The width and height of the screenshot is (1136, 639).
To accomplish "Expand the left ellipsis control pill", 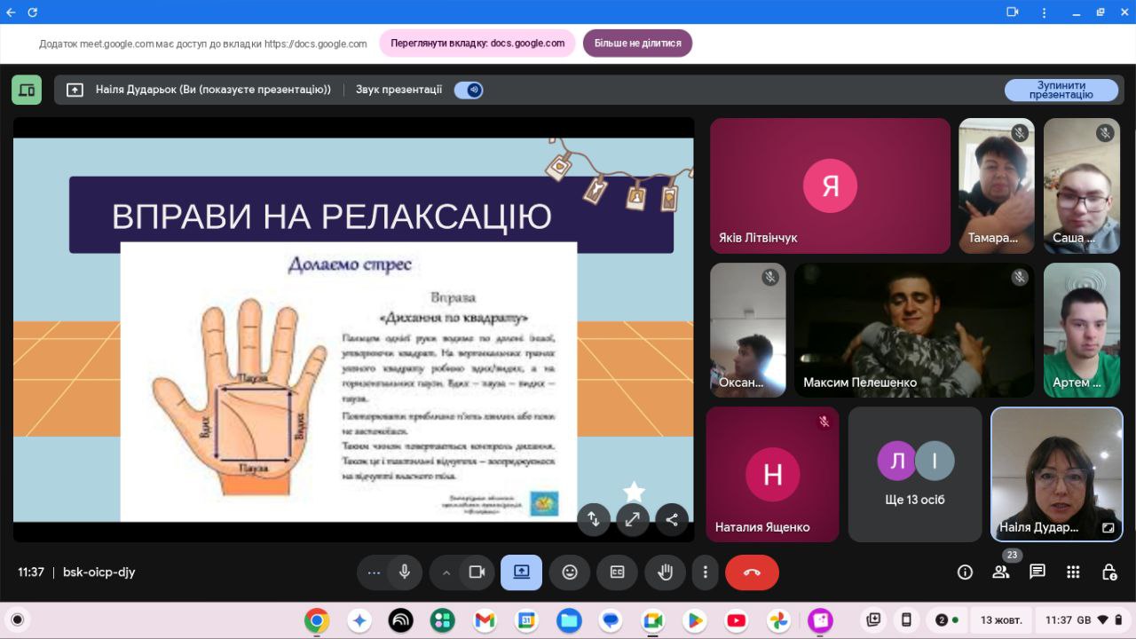I will click(x=374, y=572).
